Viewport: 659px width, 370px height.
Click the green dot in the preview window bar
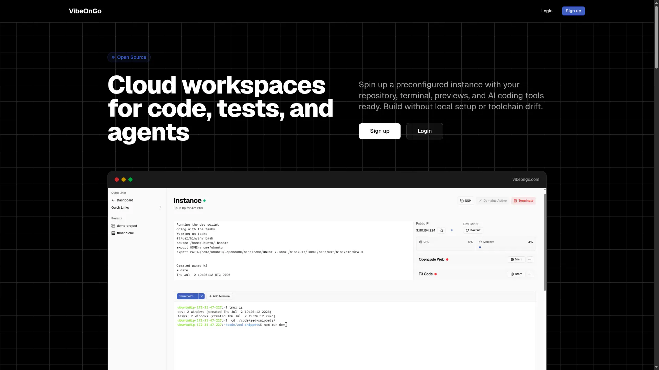point(130,180)
